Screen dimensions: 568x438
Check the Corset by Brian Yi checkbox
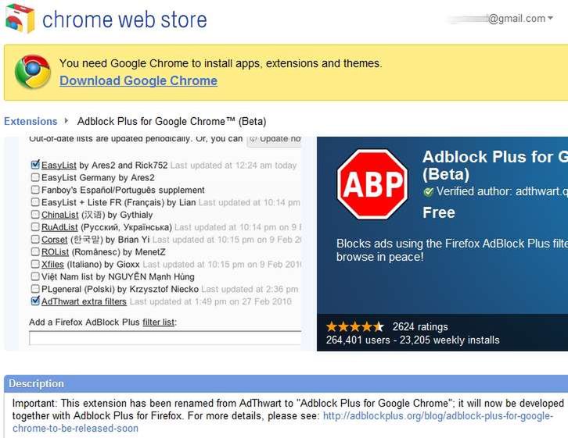pyautogui.click(x=35, y=239)
